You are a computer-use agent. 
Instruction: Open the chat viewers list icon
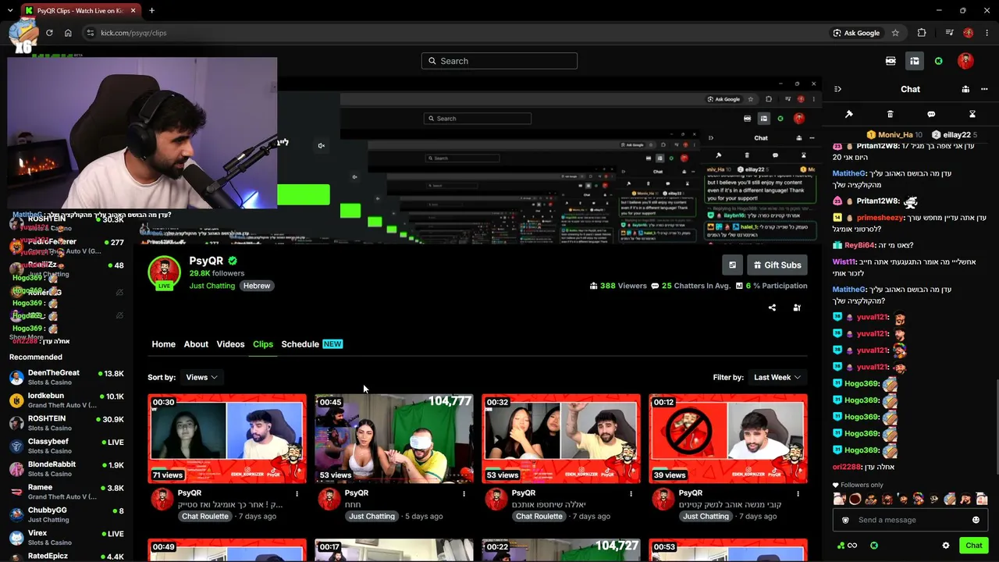(965, 89)
